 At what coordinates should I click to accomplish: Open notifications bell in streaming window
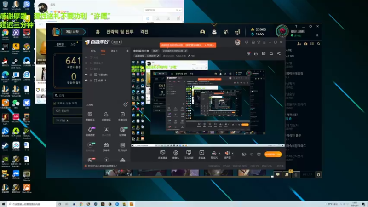(271, 53)
